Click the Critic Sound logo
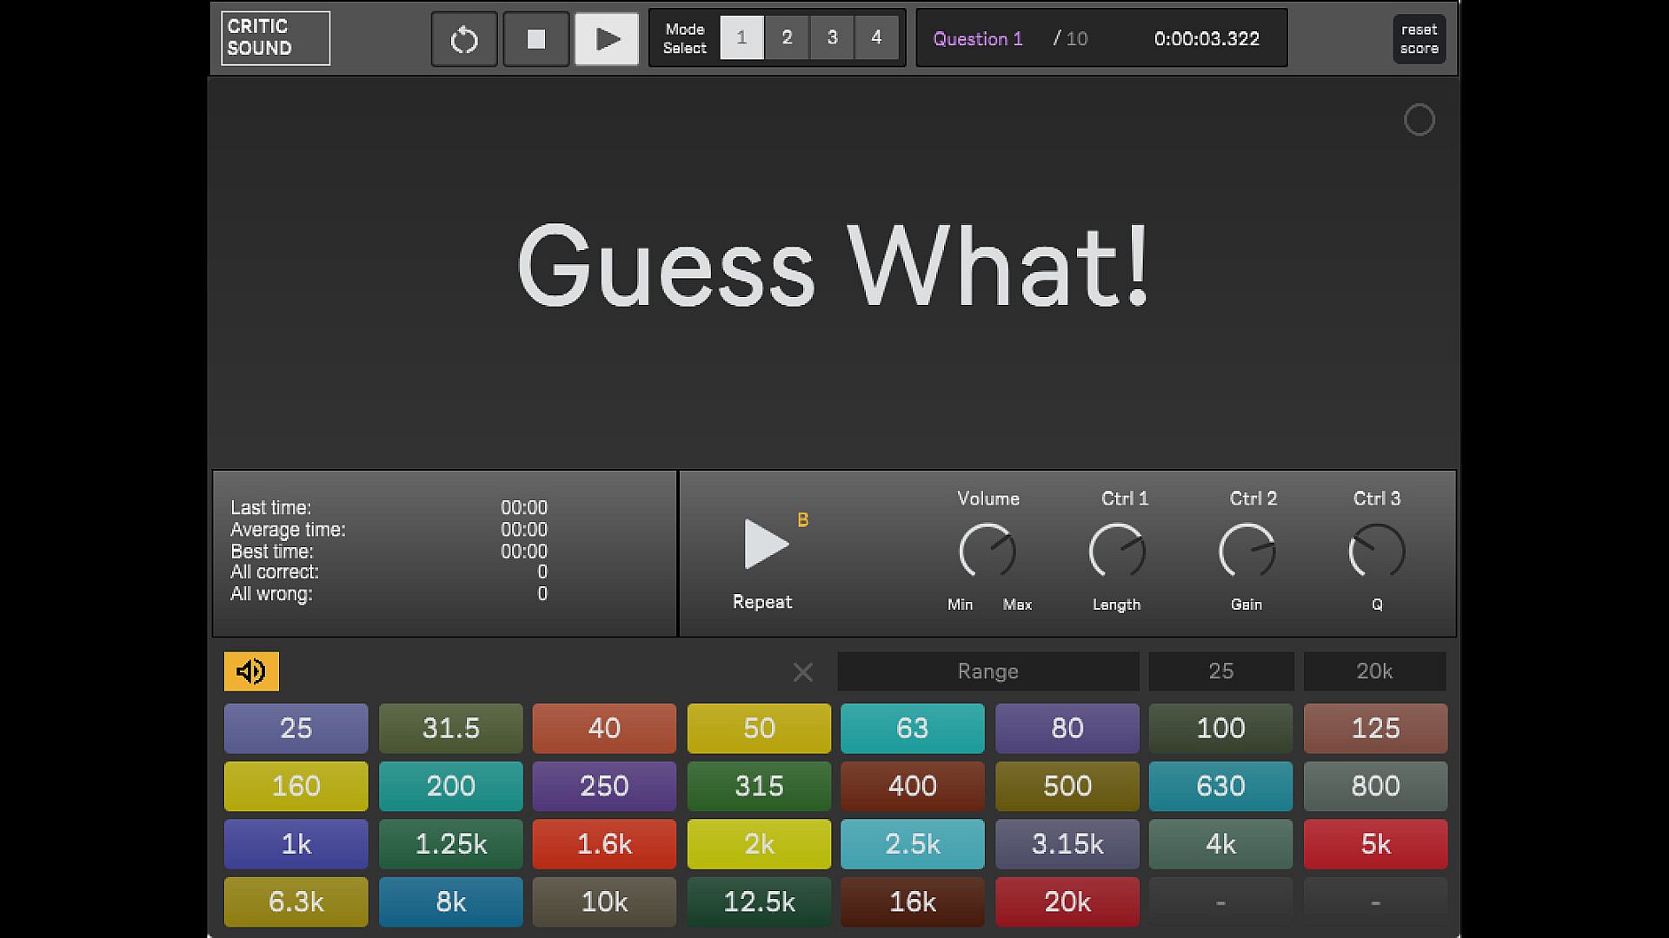 click(276, 38)
